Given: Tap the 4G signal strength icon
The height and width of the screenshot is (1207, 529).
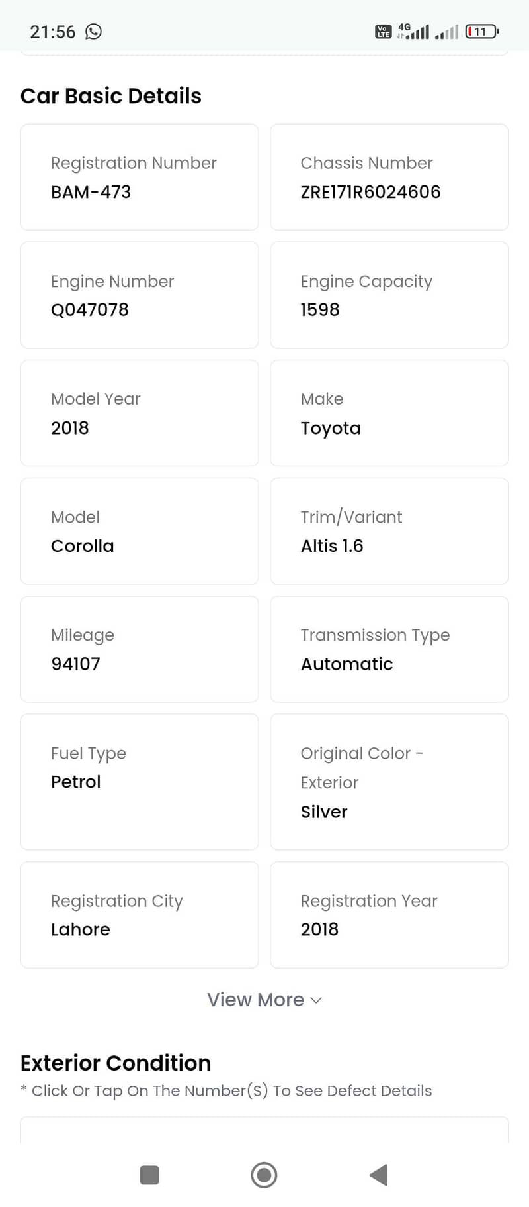Looking at the screenshot, I should tap(413, 31).
